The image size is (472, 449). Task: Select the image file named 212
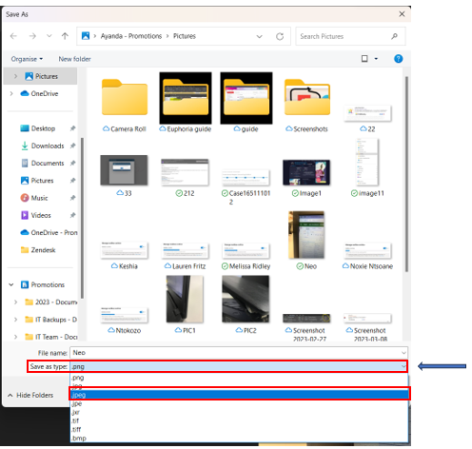185,178
